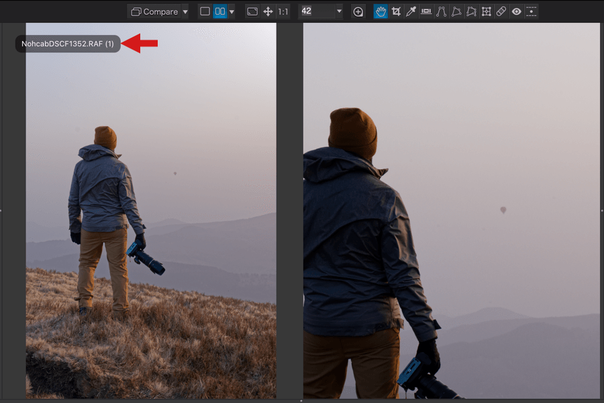Switch to single image view
Image resolution: width=604 pixels, height=403 pixels.
pos(205,11)
